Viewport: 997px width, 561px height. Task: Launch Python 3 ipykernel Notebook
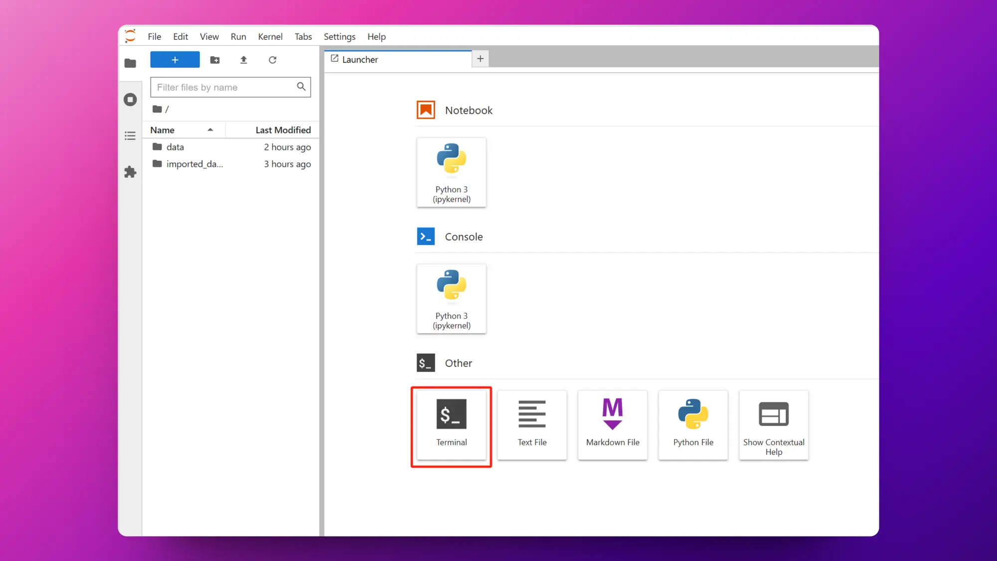(x=451, y=171)
